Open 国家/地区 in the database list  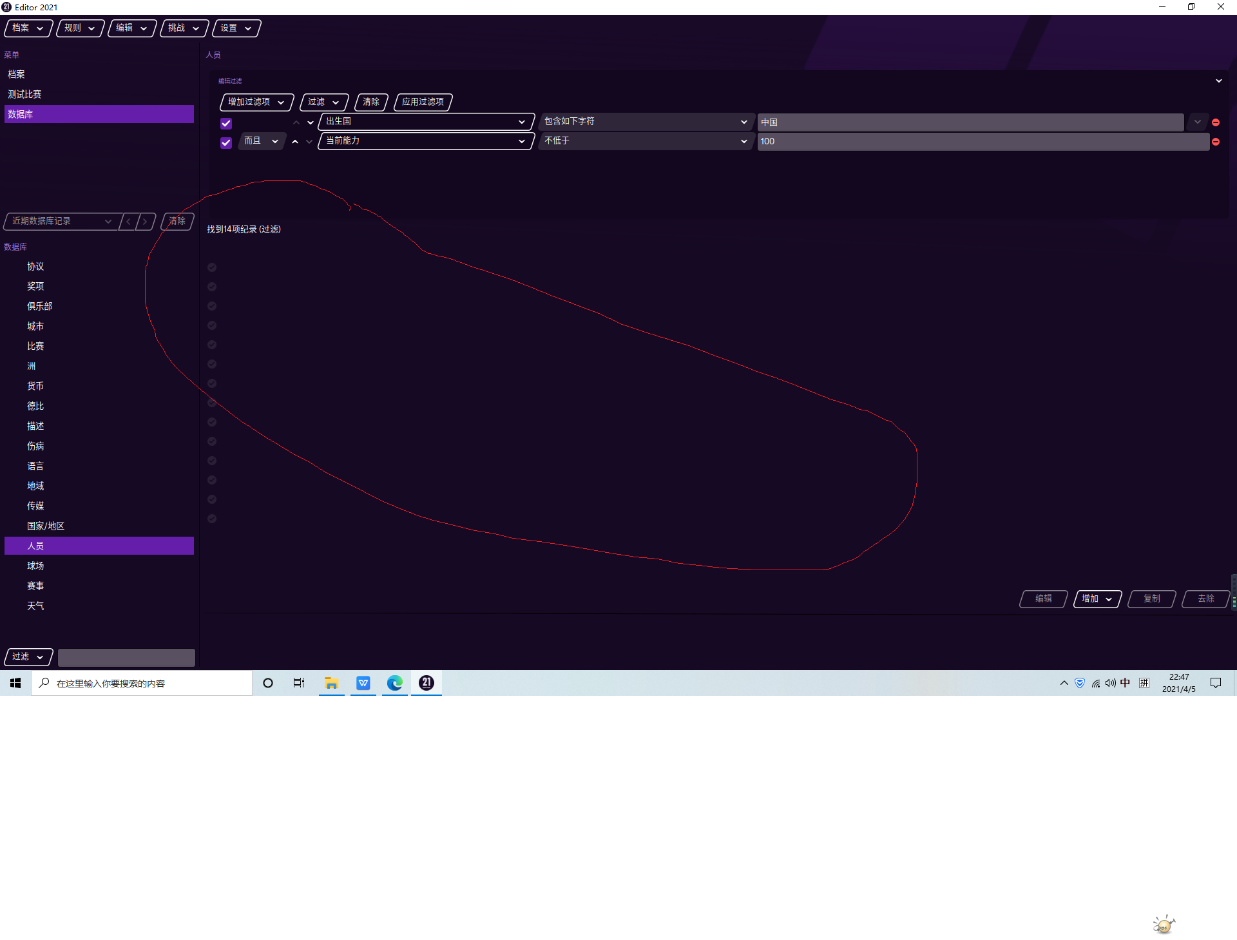coord(99,526)
